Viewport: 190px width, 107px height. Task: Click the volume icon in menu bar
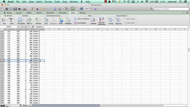pyautogui.click(x=142, y=1)
